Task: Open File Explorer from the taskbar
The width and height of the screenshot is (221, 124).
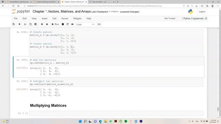Action: click(105, 121)
